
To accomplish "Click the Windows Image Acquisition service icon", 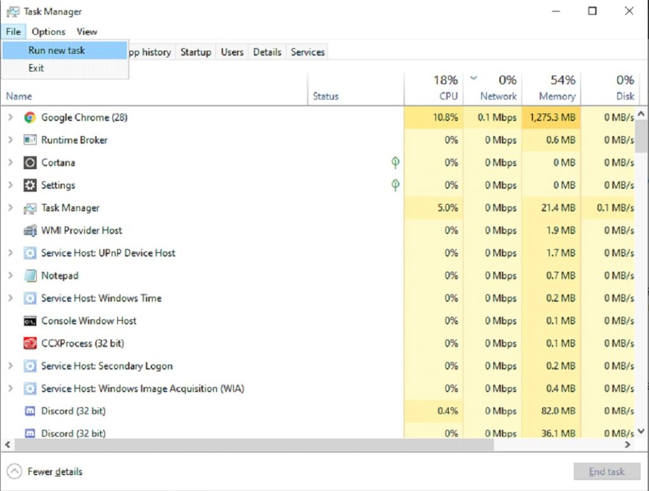I will pos(30,388).
